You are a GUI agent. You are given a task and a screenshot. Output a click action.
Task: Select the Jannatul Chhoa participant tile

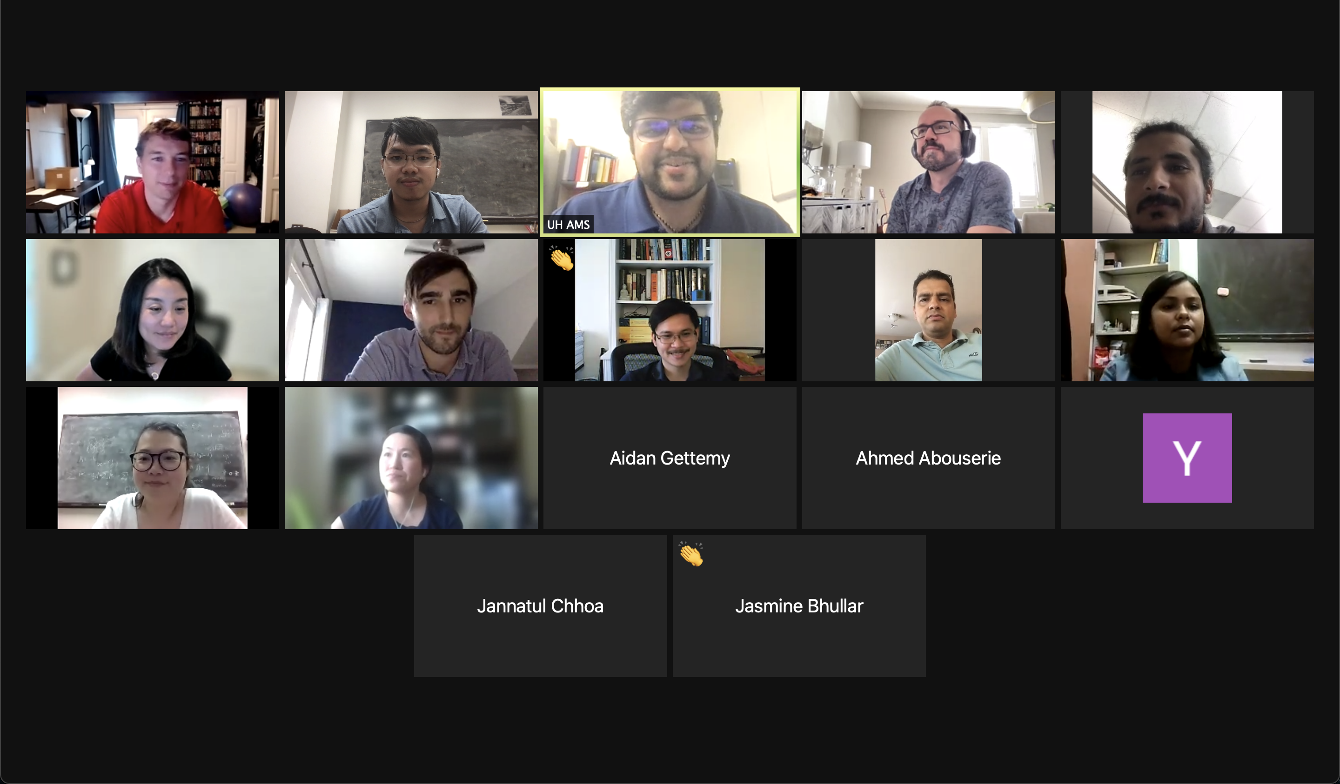point(540,605)
